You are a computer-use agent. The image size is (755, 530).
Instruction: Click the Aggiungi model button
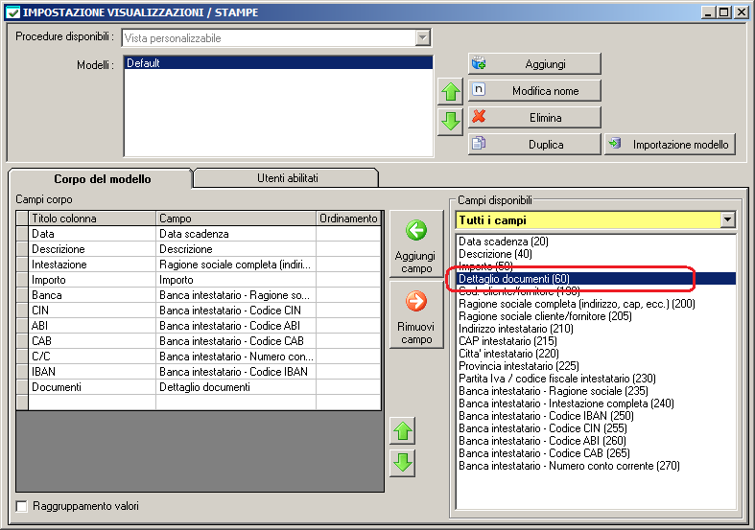coord(534,63)
